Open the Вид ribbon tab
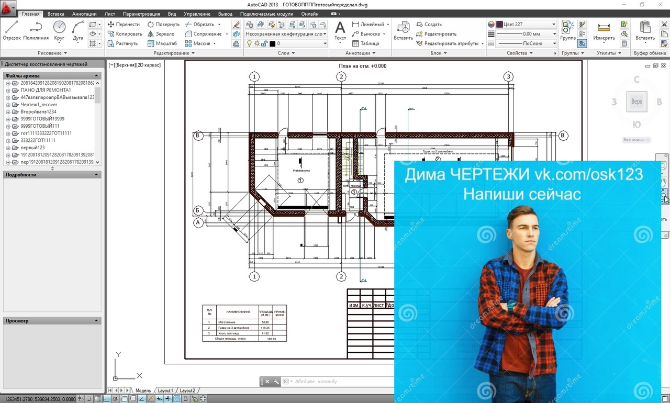The height and width of the screenshot is (403, 670). point(172,14)
